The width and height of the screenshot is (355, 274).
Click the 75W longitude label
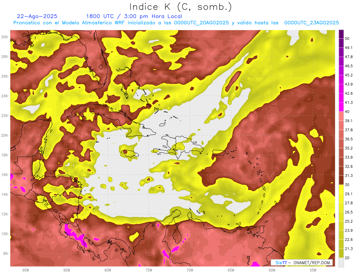coord(149,270)
